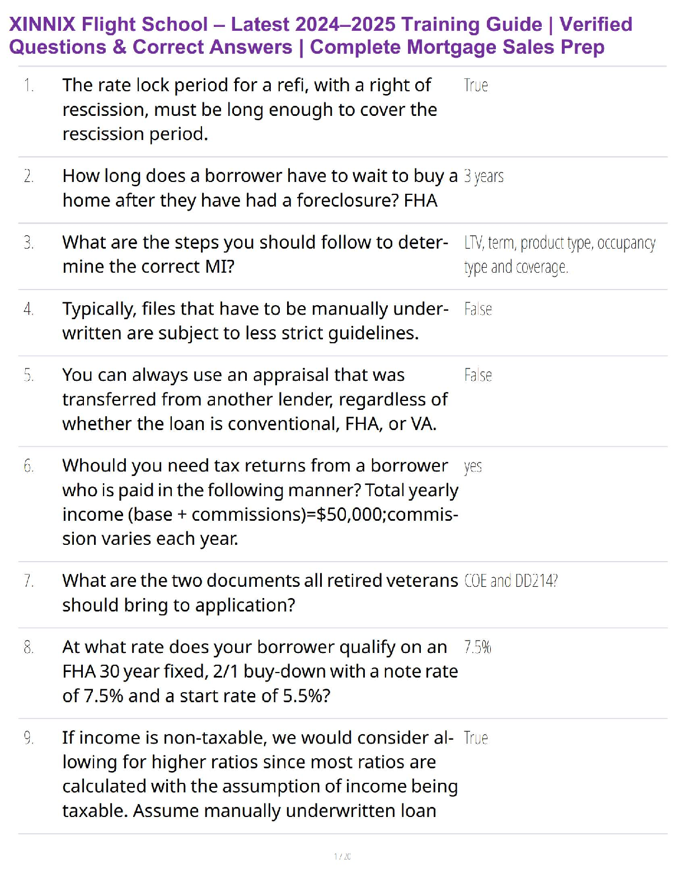Click question 1 about rate lock period
This screenshot has width=685, height=887.
[250, 110]
